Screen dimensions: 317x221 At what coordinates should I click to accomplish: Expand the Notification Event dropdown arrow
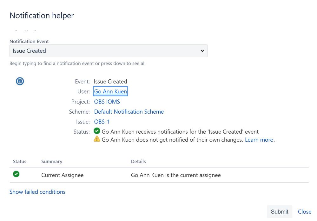(202, 51)
